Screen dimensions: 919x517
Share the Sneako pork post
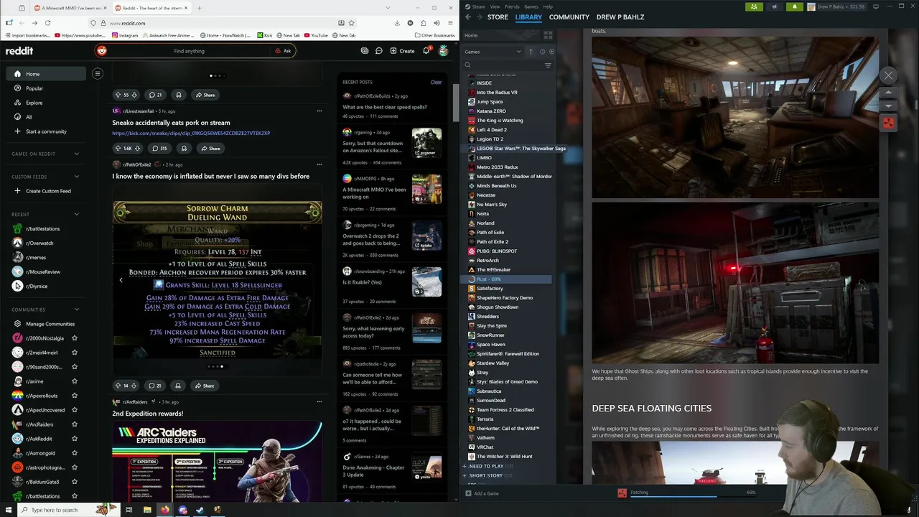pos(210,148)
